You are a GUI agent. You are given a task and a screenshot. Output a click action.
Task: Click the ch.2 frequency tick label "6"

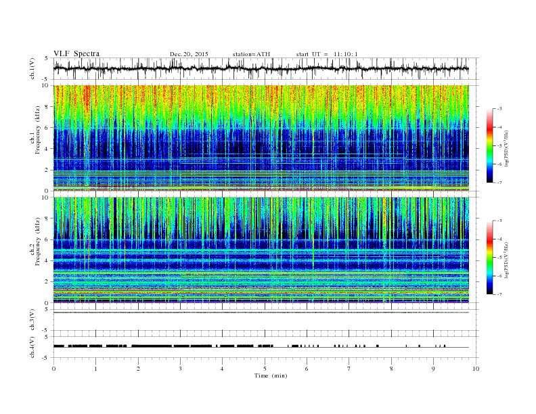pos(47,239)
